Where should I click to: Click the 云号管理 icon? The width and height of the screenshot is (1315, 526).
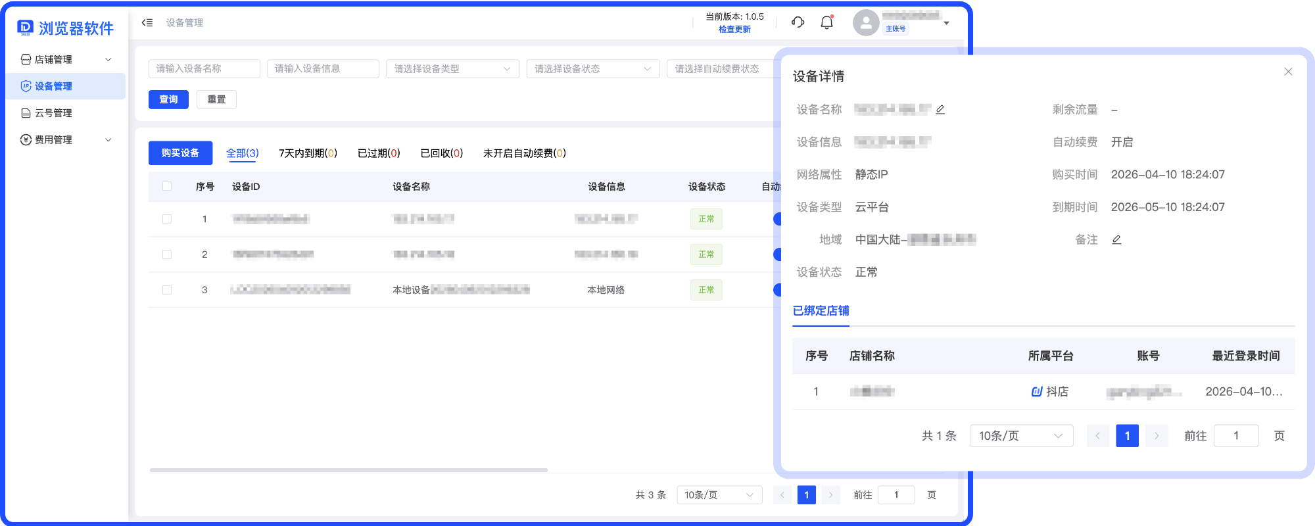tap(26, 113)
